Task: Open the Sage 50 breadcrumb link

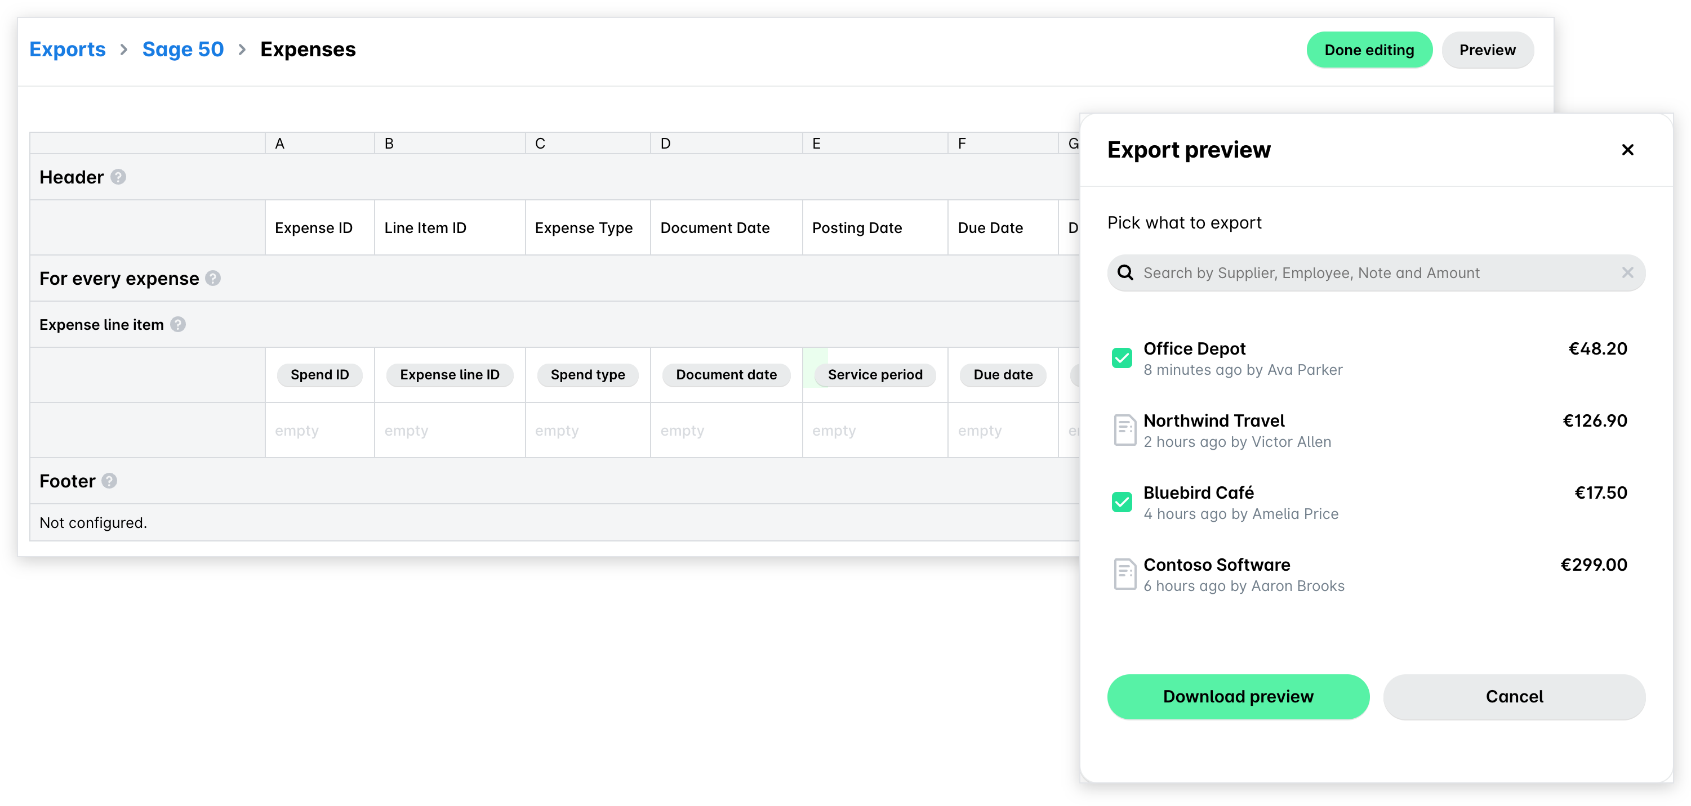Action: click(x=183, y=49)
